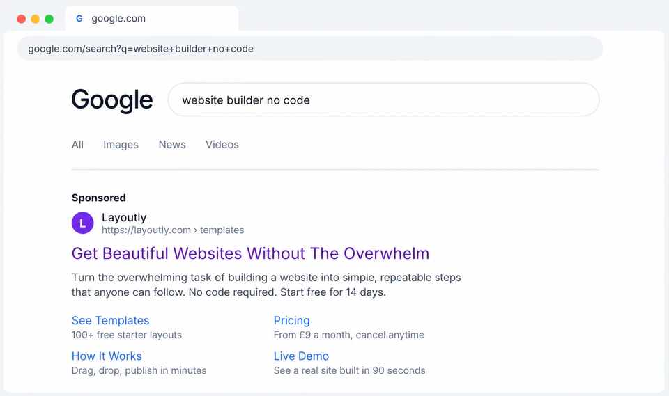669x396 pixels.
Task: Open the 'Get Beautiful Websites Without The Overwhelm' ad headline
Action: click(250, 253)
